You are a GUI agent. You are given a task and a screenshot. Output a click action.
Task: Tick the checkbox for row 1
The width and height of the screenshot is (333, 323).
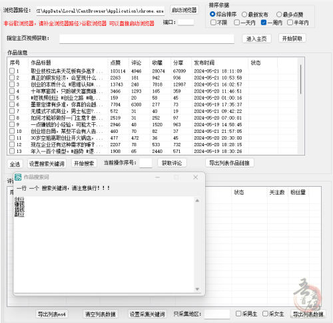tap(12, 71)
